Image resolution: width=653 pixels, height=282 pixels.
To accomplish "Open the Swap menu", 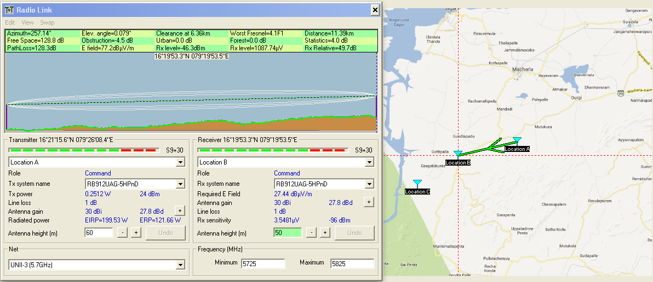I will click(47, 22).
